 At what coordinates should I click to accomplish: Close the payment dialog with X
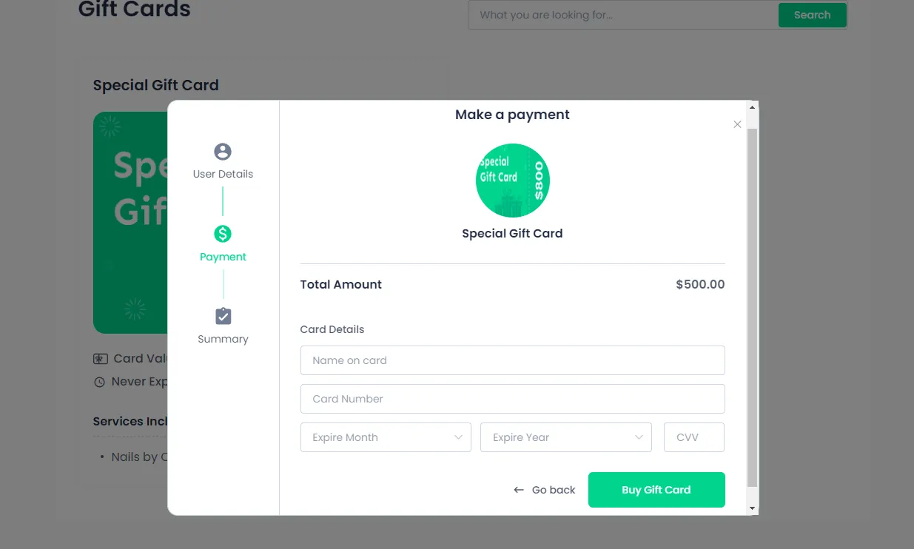(x=737, y=124)
